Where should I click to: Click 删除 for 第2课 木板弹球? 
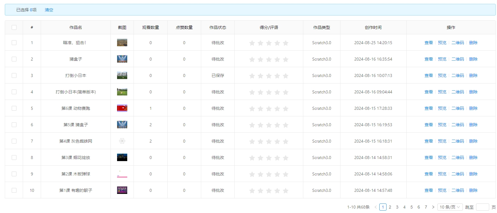click(x=473, y=174)
